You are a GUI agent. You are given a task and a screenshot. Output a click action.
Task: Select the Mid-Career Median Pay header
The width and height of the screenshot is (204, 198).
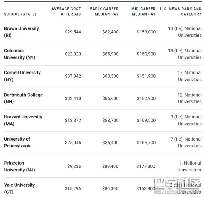coord(144,11)
